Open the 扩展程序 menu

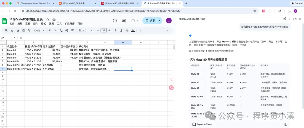[70, 24]
